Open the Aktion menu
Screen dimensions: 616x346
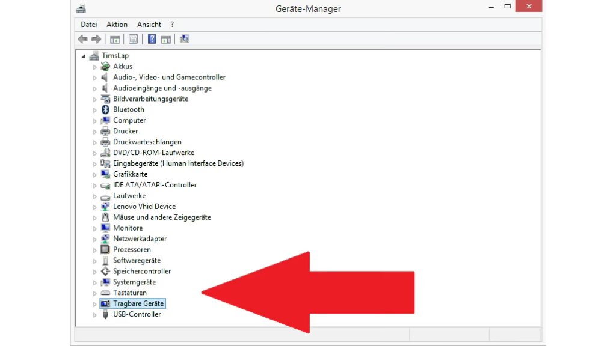117,25
